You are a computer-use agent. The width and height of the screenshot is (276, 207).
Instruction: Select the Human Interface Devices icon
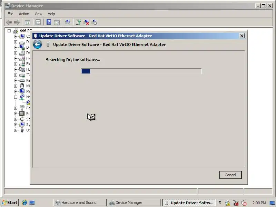pyautogui.click(x=22, y=69)
